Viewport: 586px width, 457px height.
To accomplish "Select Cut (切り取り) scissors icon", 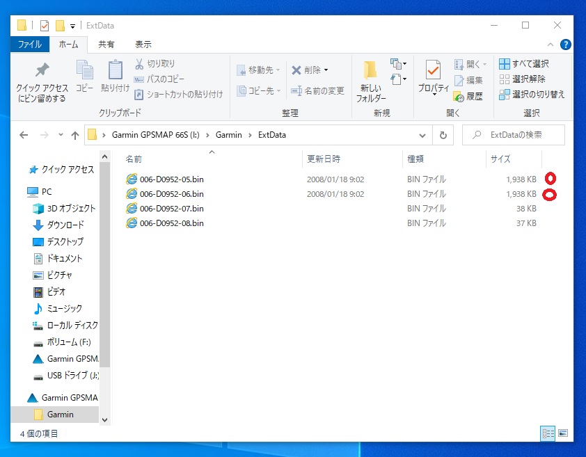I will tap(139, 64).
